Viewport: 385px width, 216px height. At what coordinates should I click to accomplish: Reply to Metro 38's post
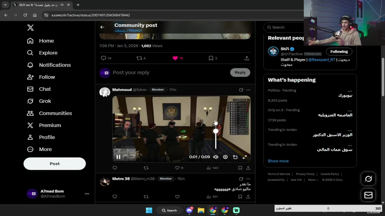click(115, 197)
